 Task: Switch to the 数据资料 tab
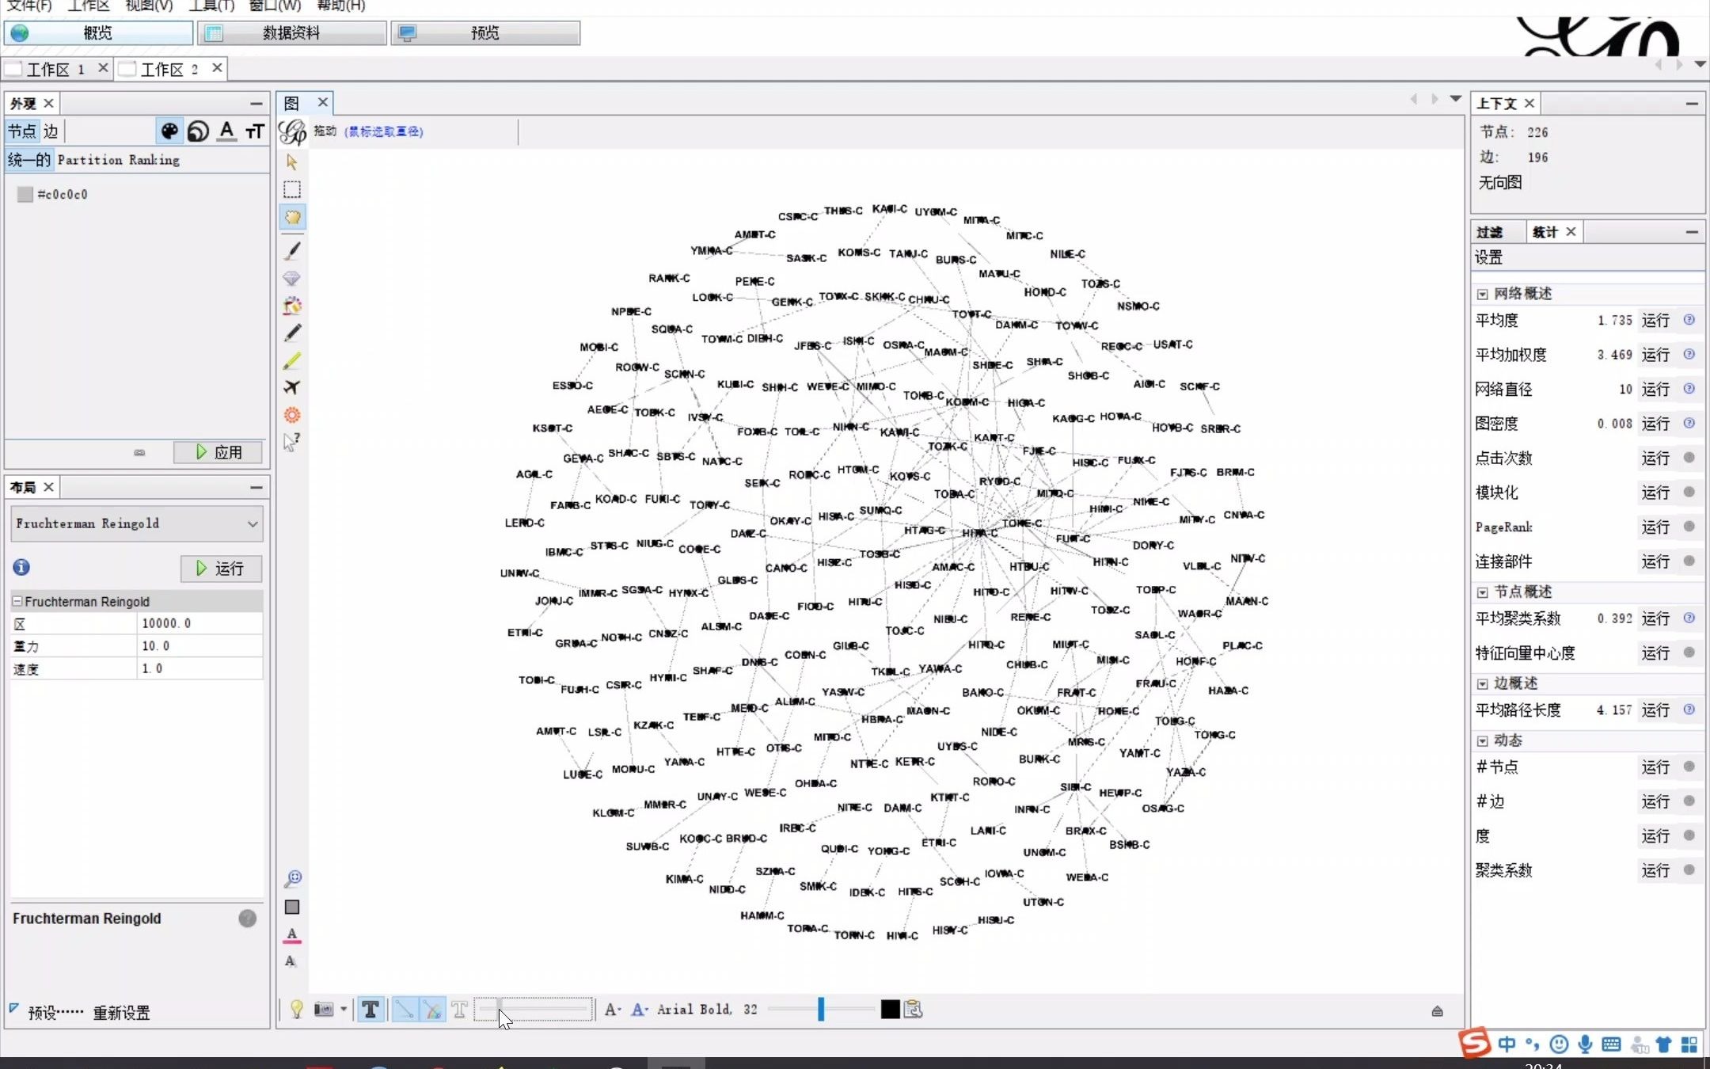(x=291, y=32)
